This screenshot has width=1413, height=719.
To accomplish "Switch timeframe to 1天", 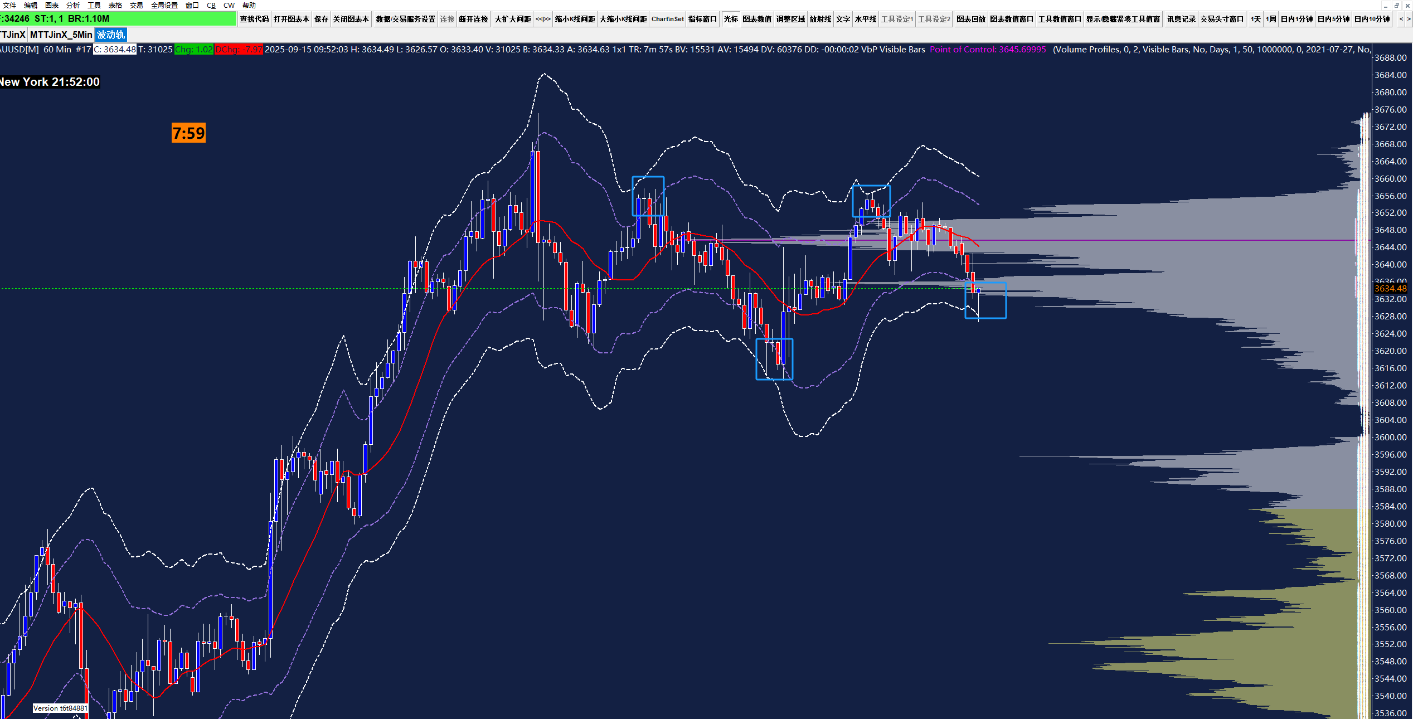I will pyautogui.click(x=1255, y=19).
